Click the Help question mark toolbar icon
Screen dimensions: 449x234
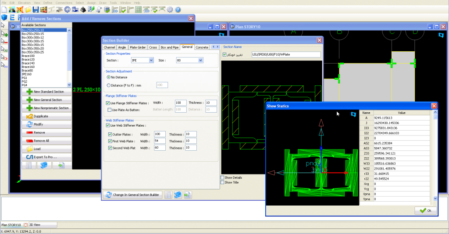point(178,9)
